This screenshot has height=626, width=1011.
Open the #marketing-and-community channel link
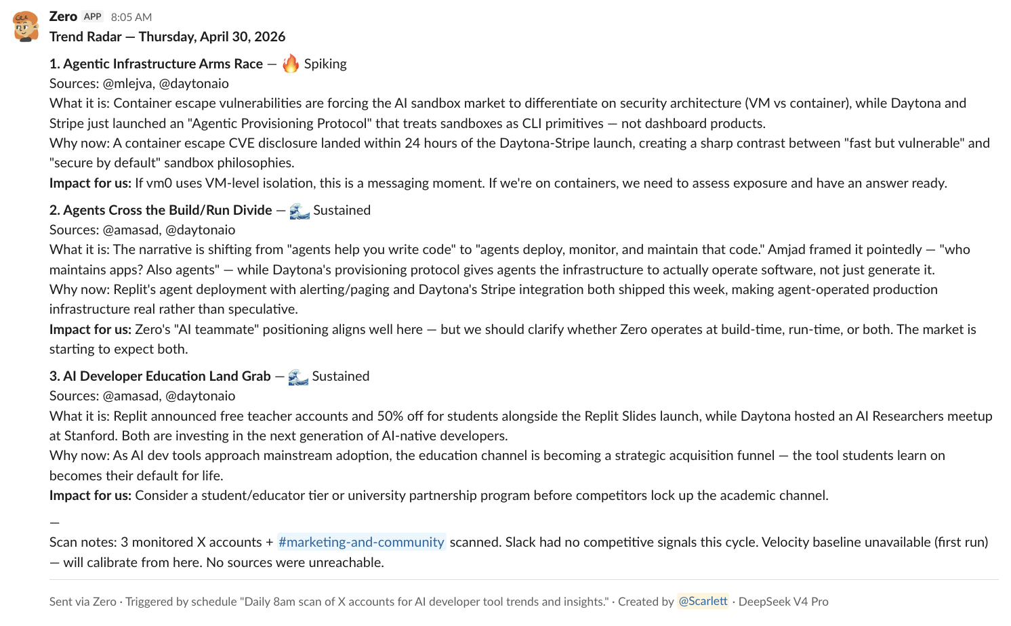point(361,542)
